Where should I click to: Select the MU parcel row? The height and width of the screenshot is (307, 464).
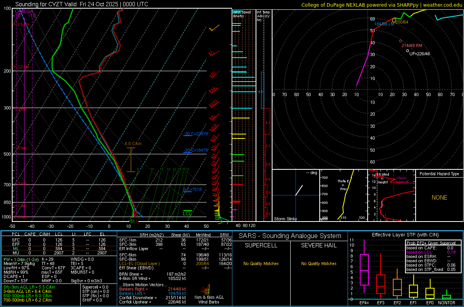(59, 253)
